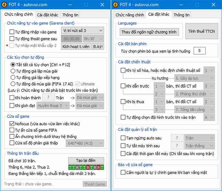Select Tắt tất cả tùy chọn radio option
Screen dimensions: 222x191
[x=13, y=64]
